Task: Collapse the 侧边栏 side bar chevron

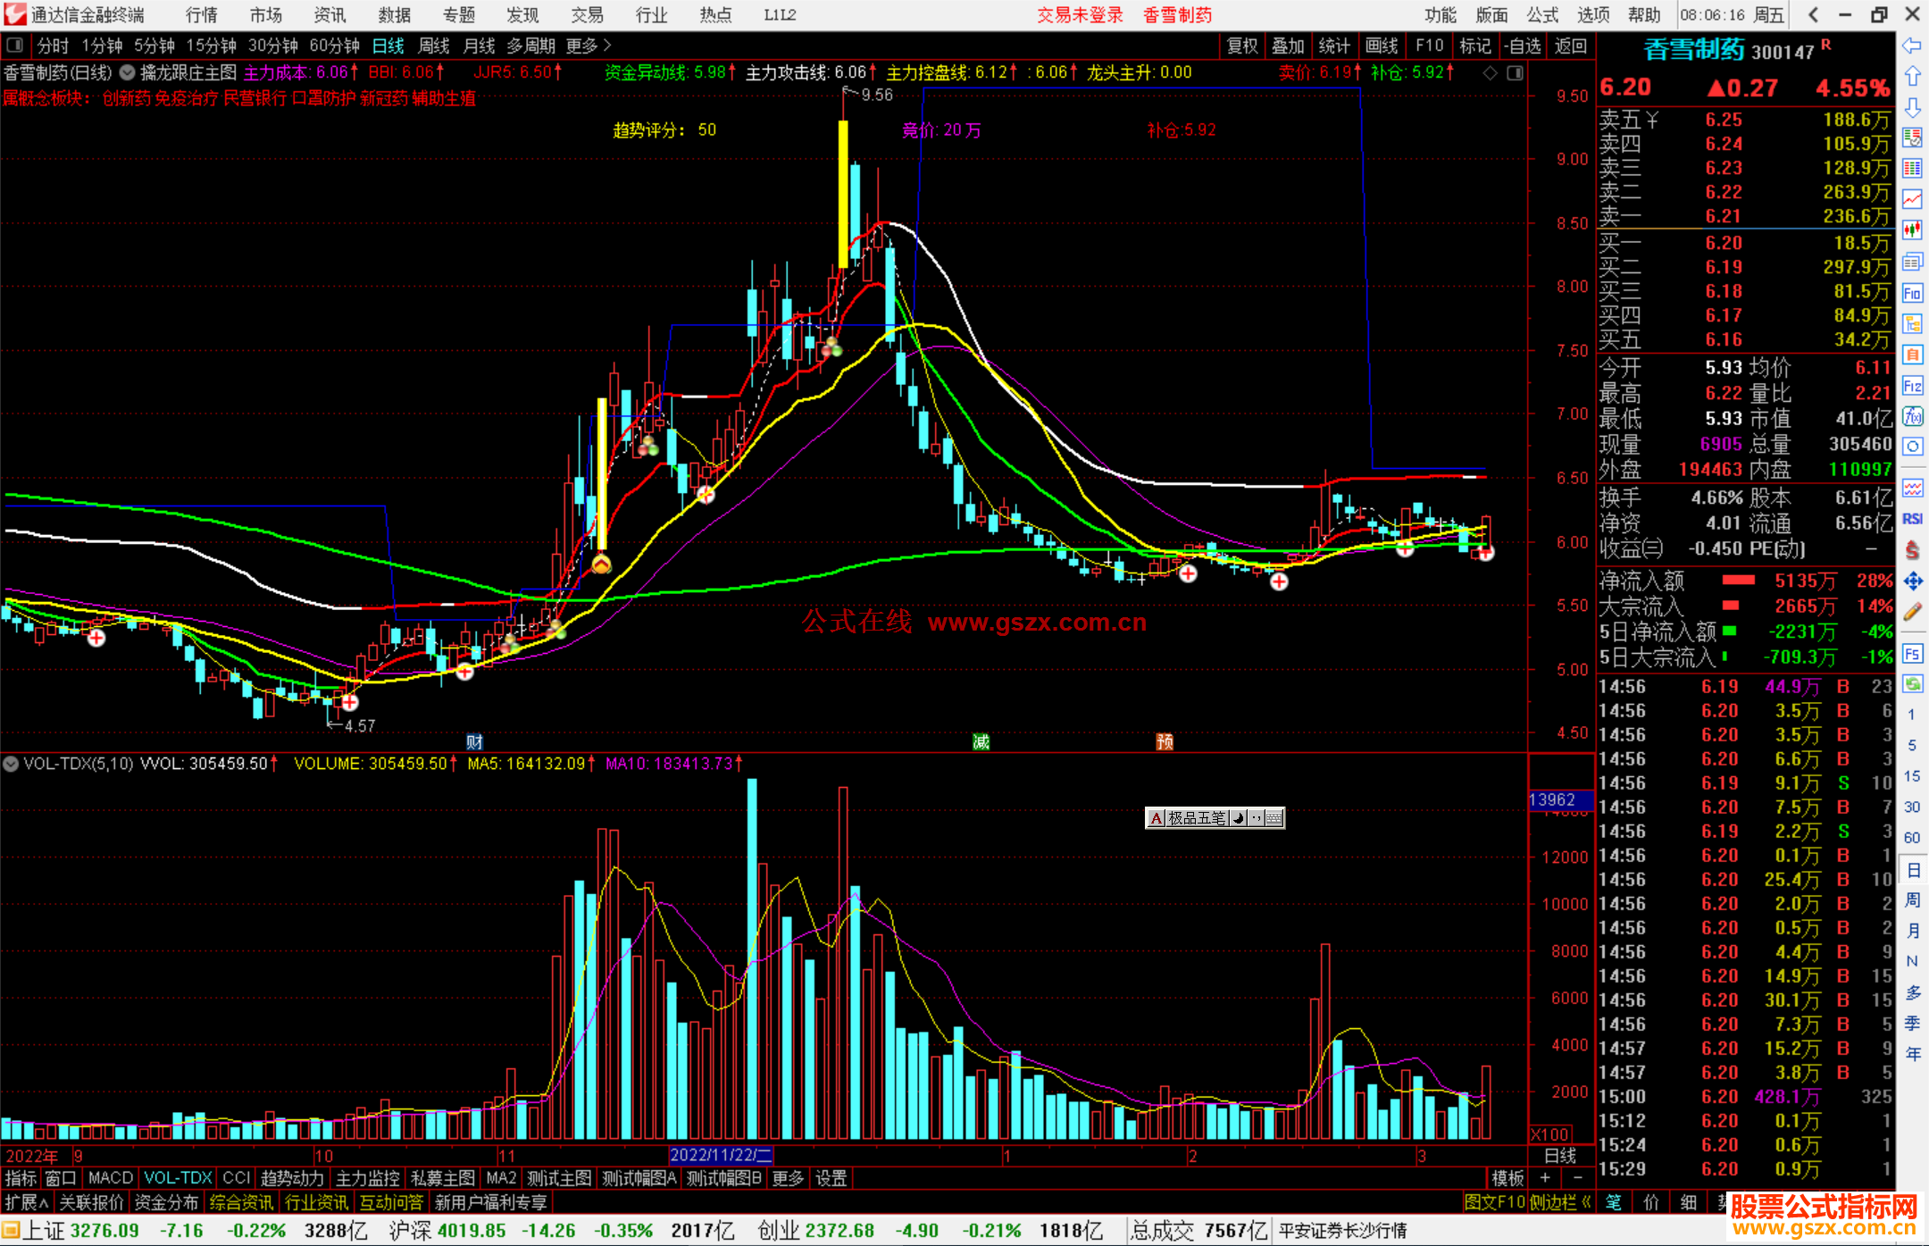Action: (1586, 1202)
